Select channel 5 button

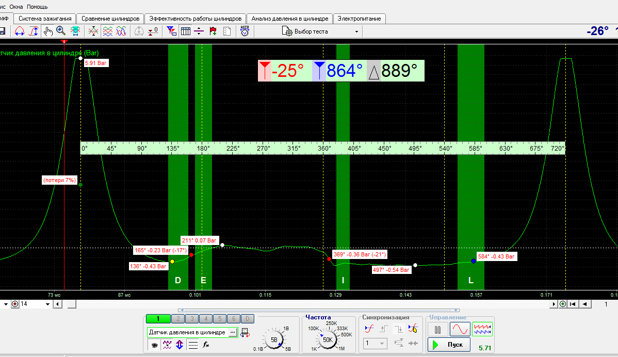(x=220, y=319)
